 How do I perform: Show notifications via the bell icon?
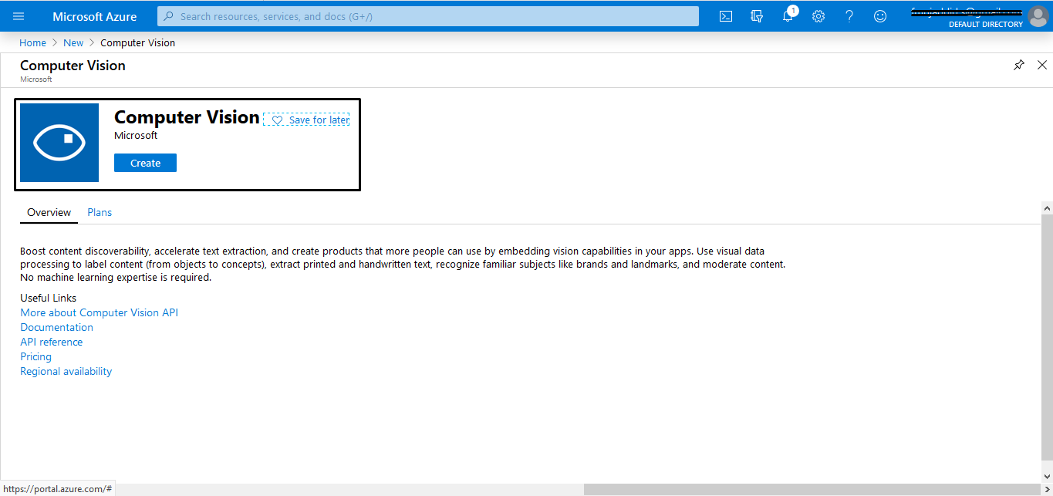(x=788, y=16)
